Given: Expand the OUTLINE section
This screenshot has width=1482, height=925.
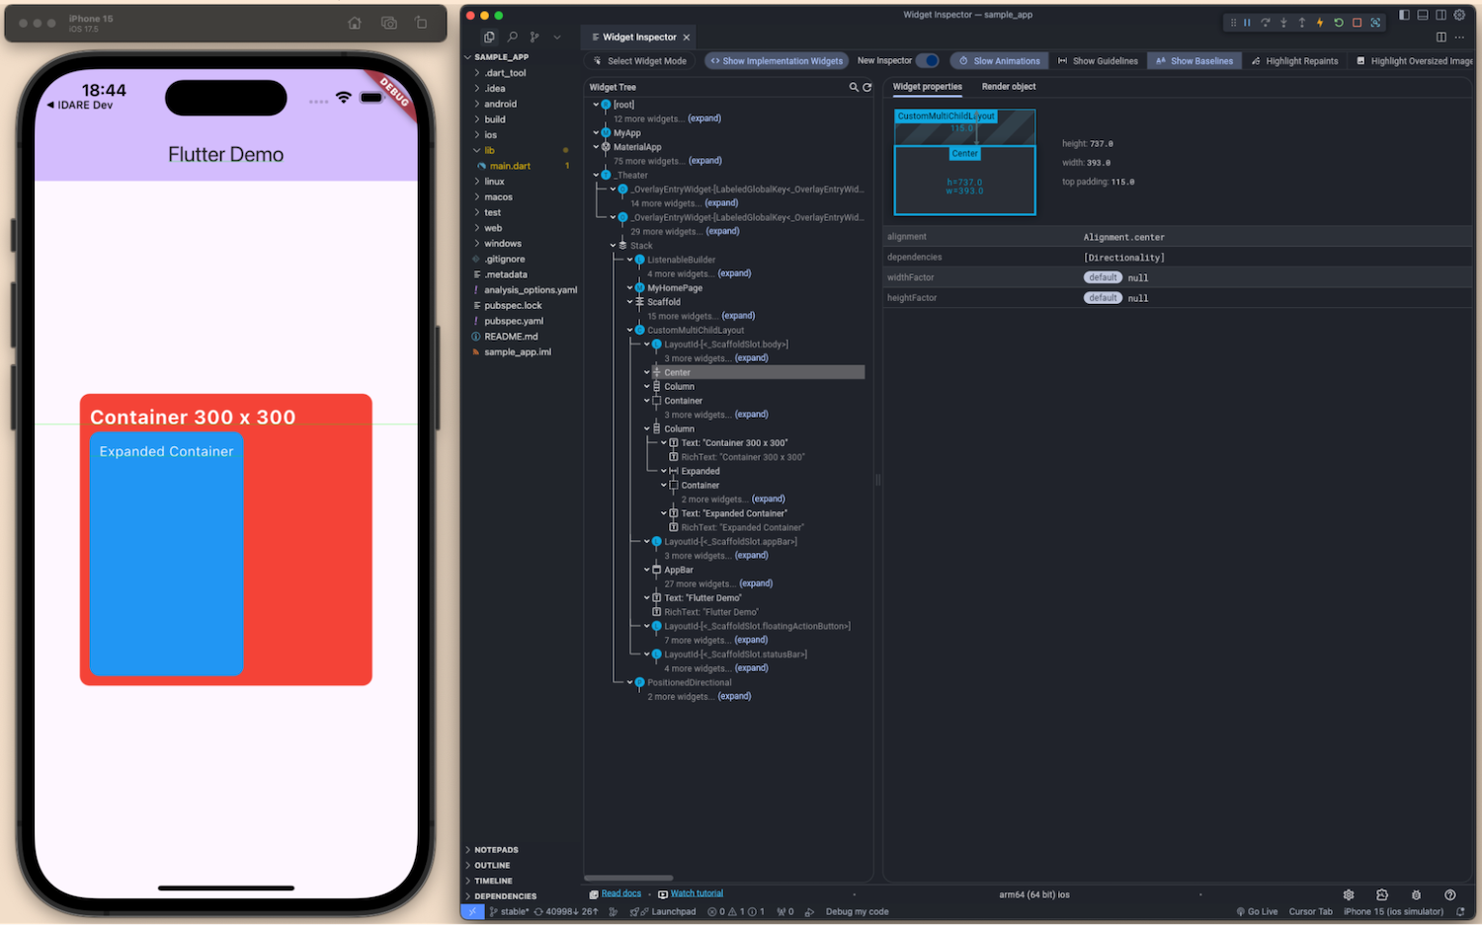Looking at the screenshot, I should point(492,866).
